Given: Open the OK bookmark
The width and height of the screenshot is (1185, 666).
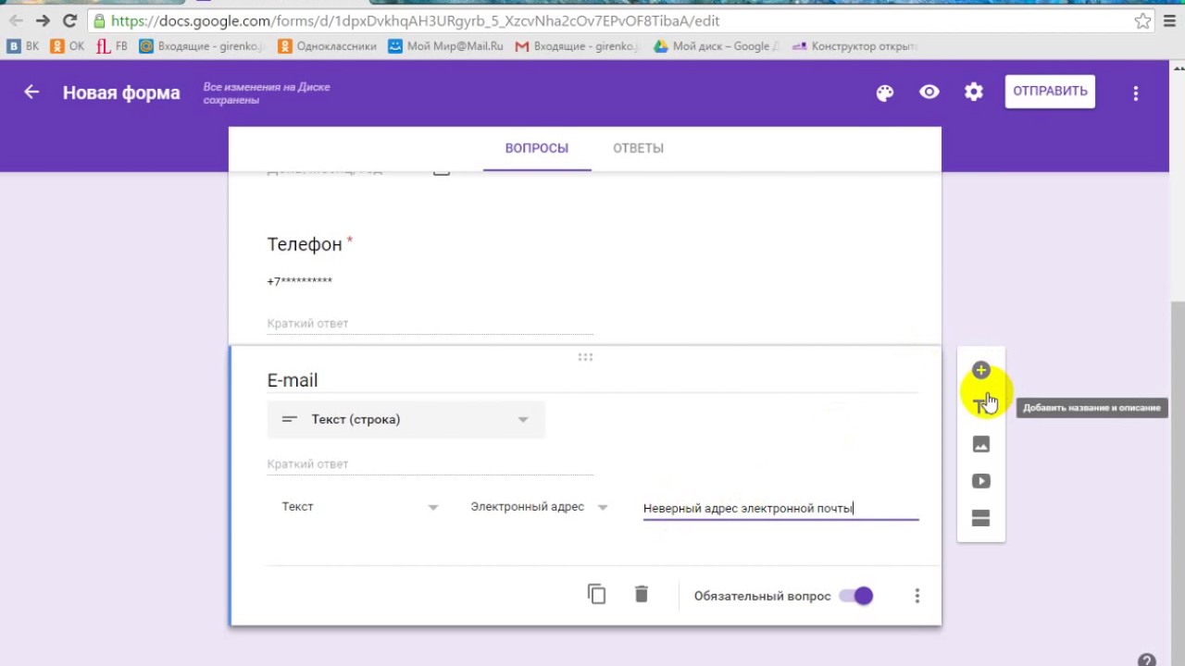Looking at the screenshot, I should tap(68, 45).
